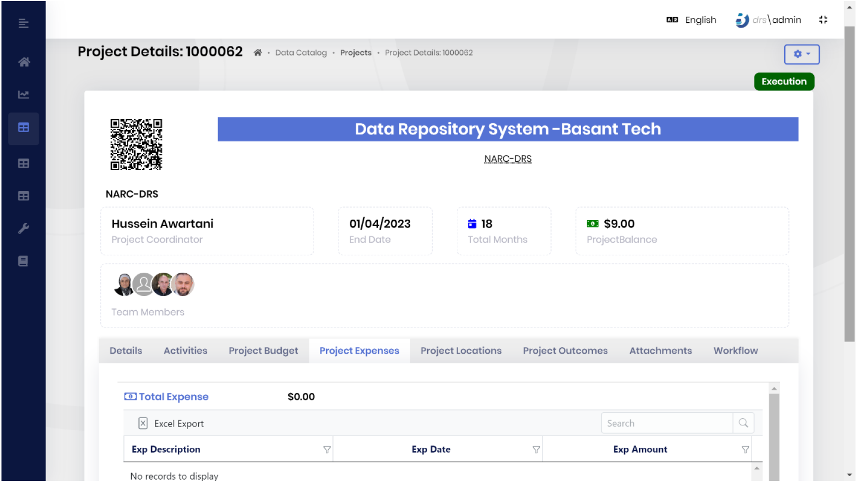
Task: Click the NARC-DRS underlined link
Action: click(x=508, y=159)
